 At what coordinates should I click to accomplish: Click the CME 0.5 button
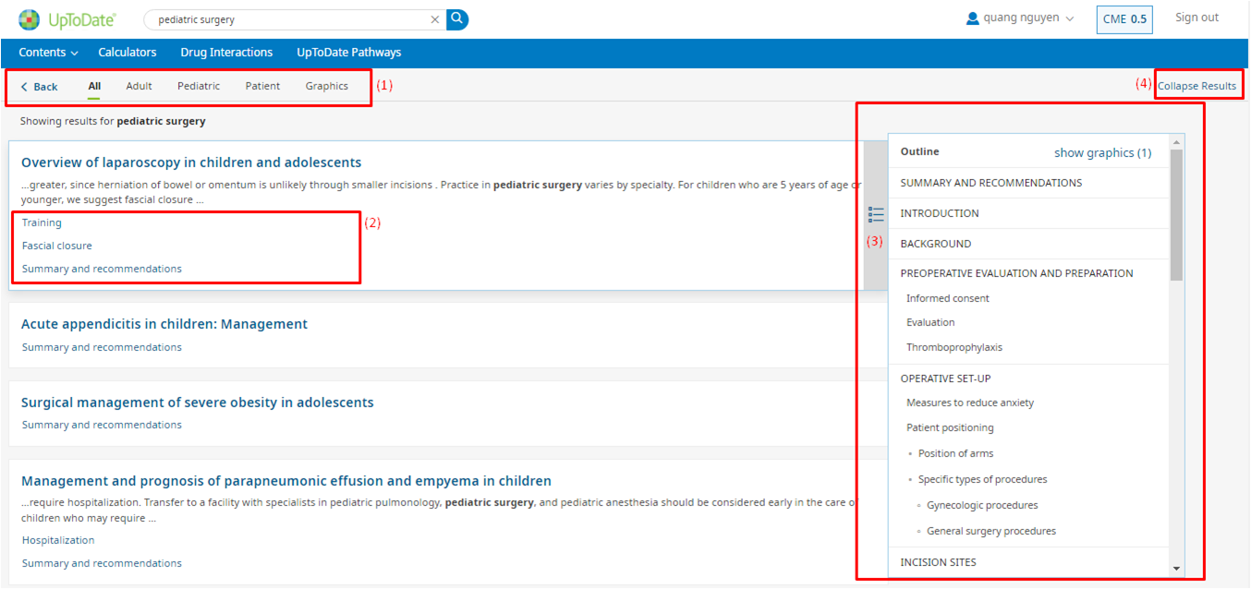tap(1124, 19)
